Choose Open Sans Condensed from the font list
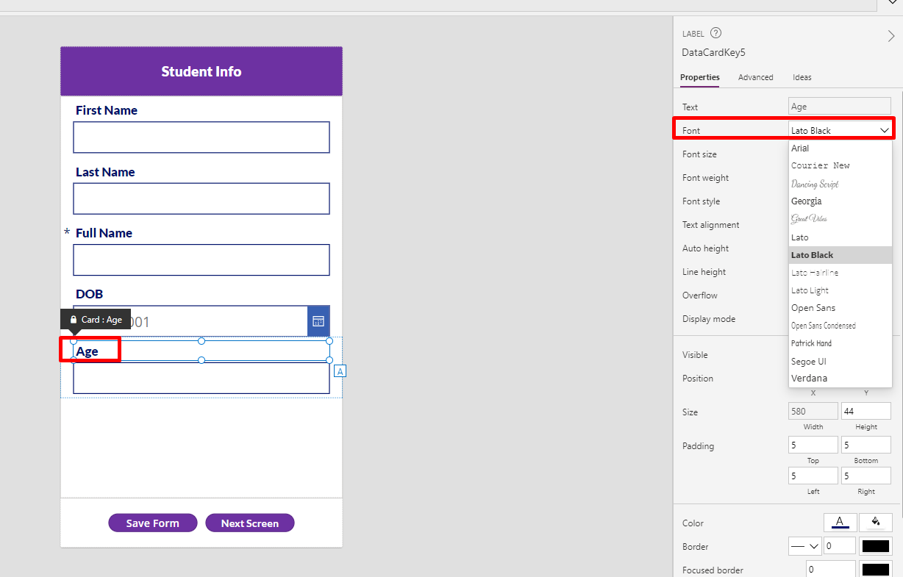This screenshot has width=903, height=577. pos(840,326)
